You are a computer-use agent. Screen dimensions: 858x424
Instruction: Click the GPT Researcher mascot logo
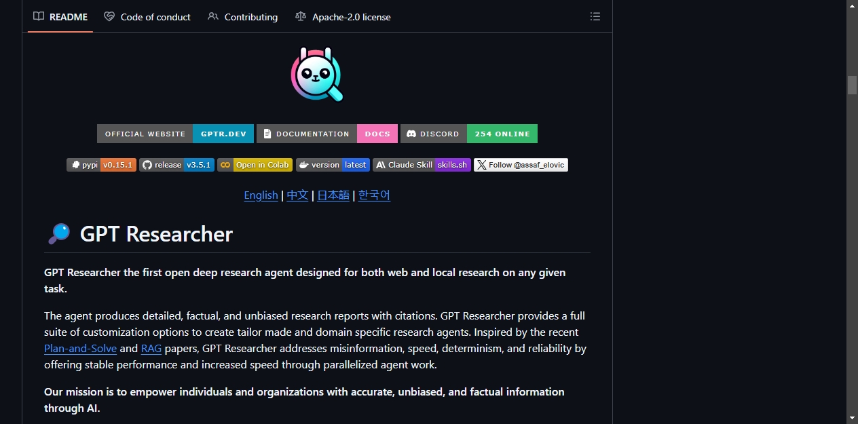click(x=317, y=75)
